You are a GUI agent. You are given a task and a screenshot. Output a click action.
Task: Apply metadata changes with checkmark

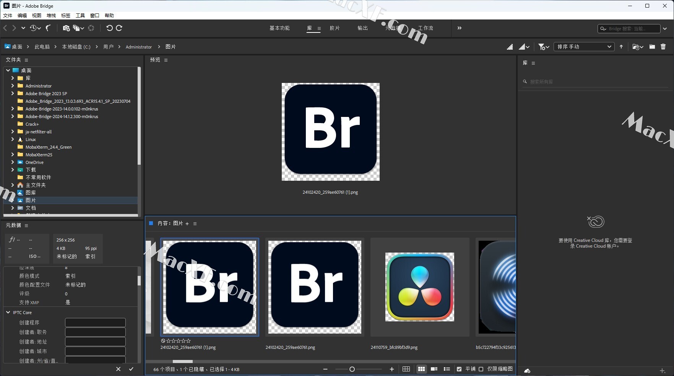click(131, 369)
